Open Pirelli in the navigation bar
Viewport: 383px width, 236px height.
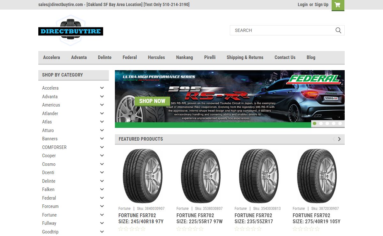coord(210,57)
